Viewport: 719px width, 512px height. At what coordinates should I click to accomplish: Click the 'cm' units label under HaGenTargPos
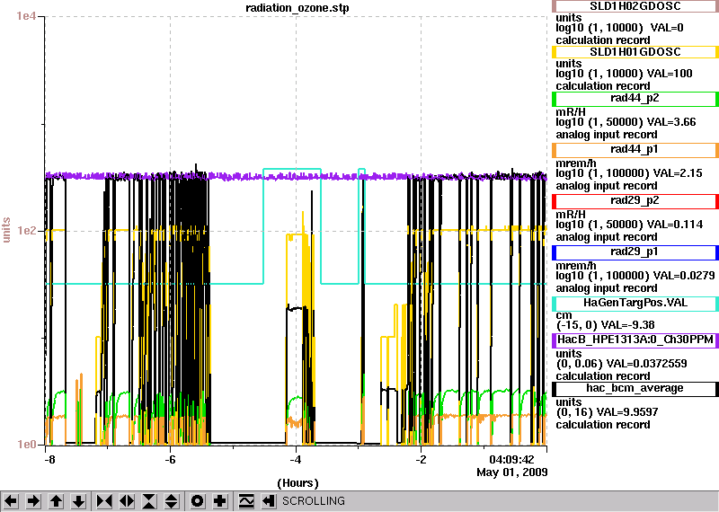564,315
